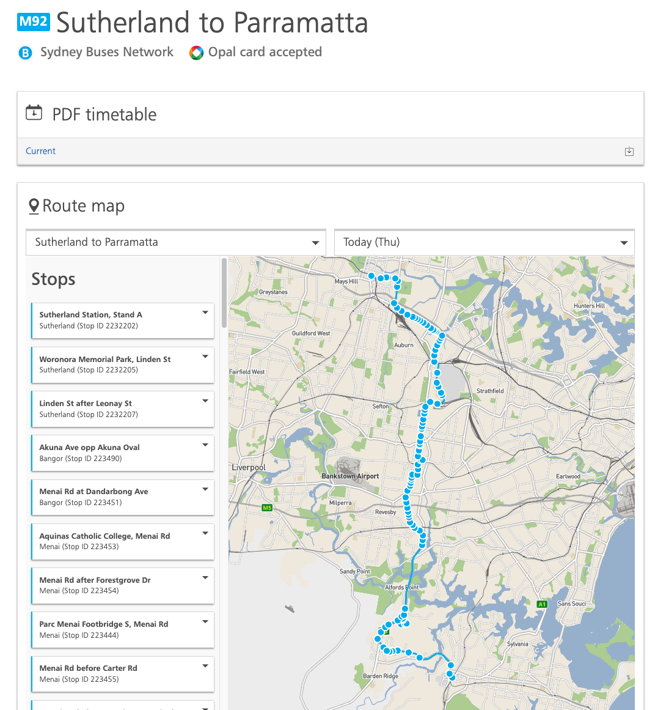Viewport: 655px width, 710px height.
Task: Select Aquinas Catholic College, Menai Rd stop
Action: pos(123,541)
